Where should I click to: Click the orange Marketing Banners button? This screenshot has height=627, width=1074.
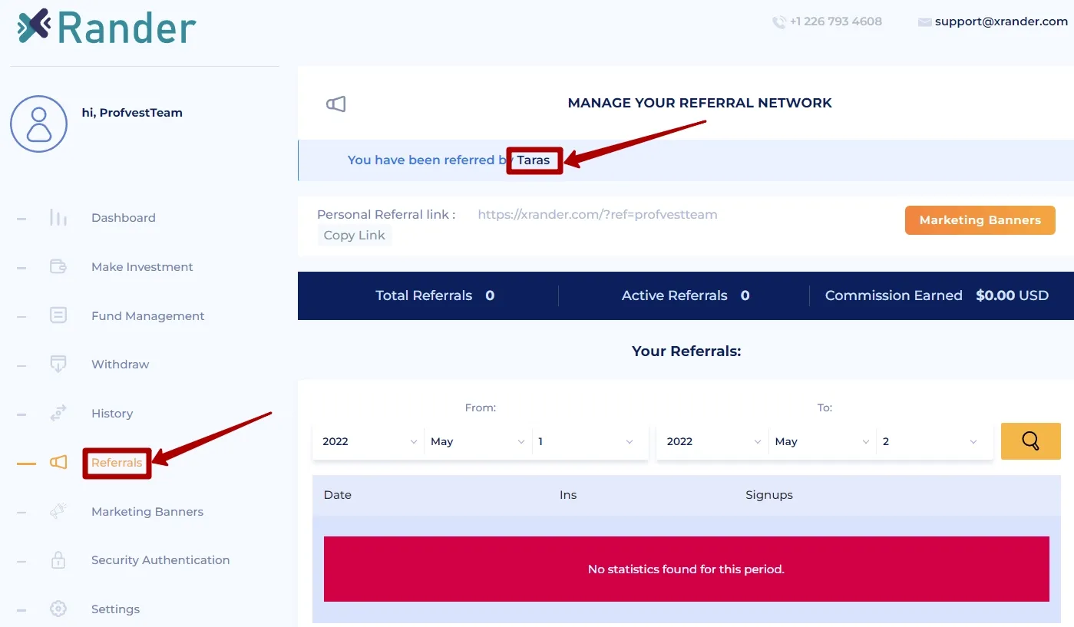click(980, 220)
